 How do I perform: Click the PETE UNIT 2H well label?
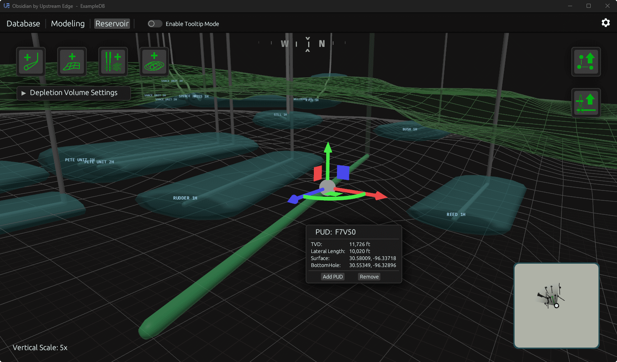point(99,162)
